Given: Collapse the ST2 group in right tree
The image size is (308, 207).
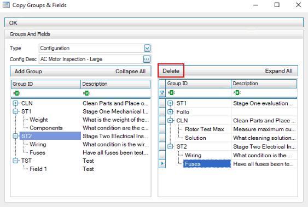Looking at the screenshot, I should tap(170, 146).
